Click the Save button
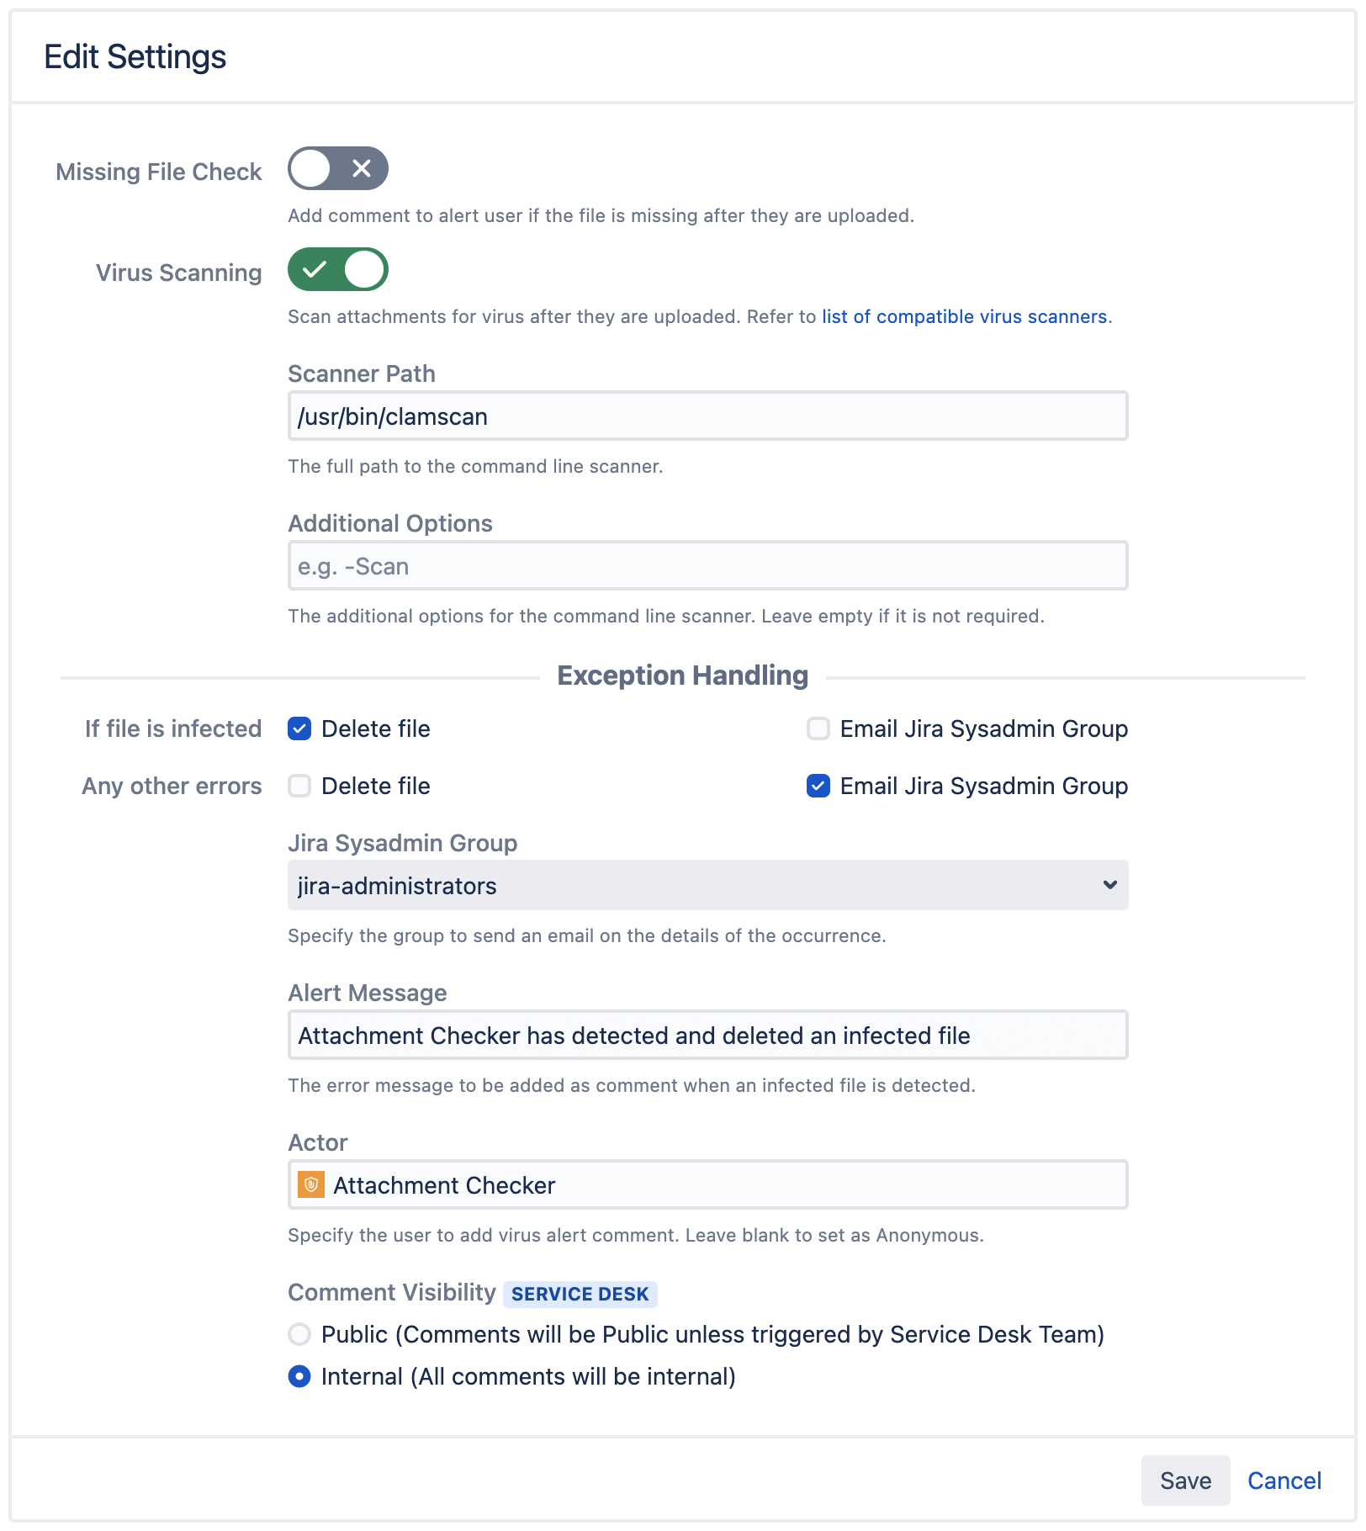This screenshot has height=1531, width=1366. click(1185, 1481)
